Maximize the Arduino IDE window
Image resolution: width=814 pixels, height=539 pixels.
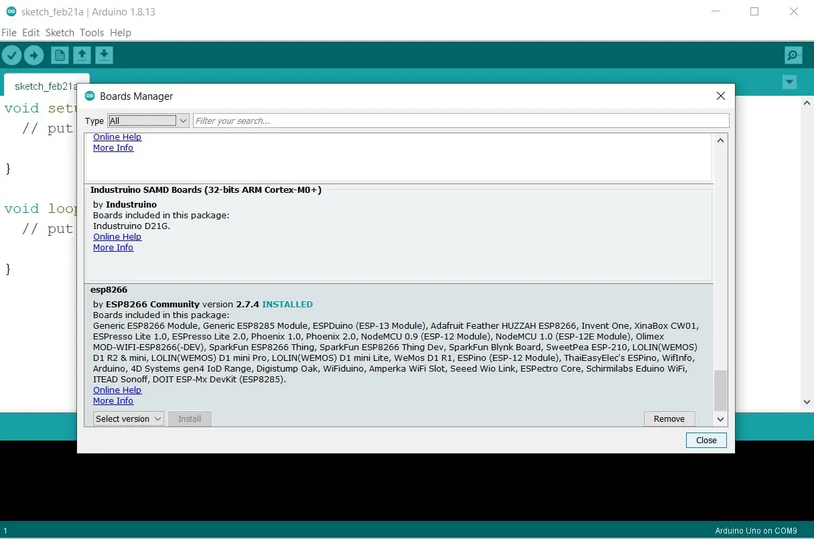tap(754, 11)
